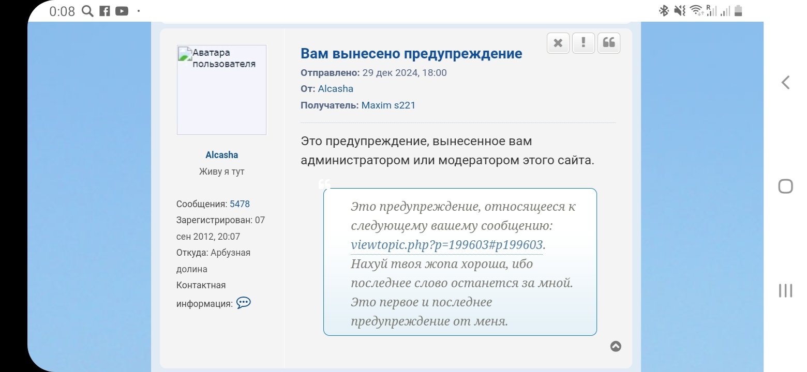Open recent apps with three-bar button

coord(785,290)
